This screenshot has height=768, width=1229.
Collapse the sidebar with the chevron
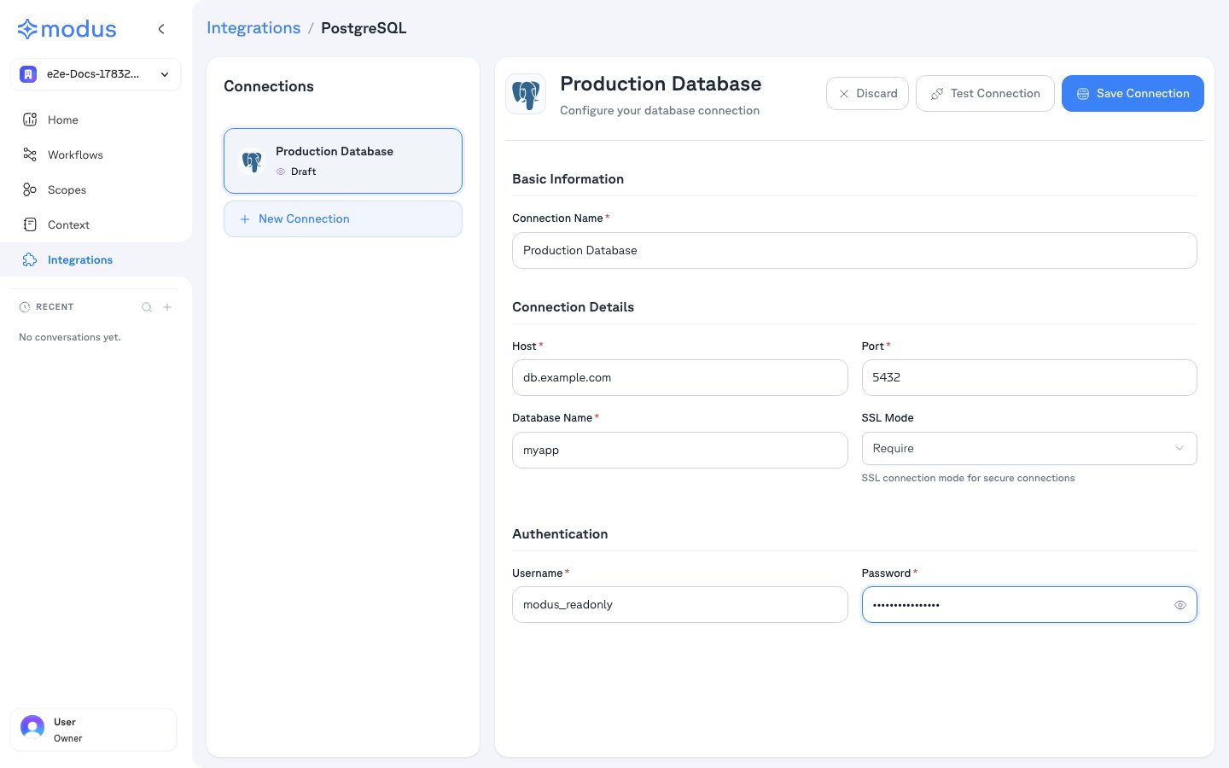(161, 29)
